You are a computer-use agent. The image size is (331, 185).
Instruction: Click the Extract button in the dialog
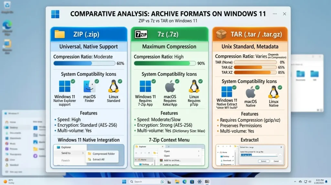[x=264, y=161]
